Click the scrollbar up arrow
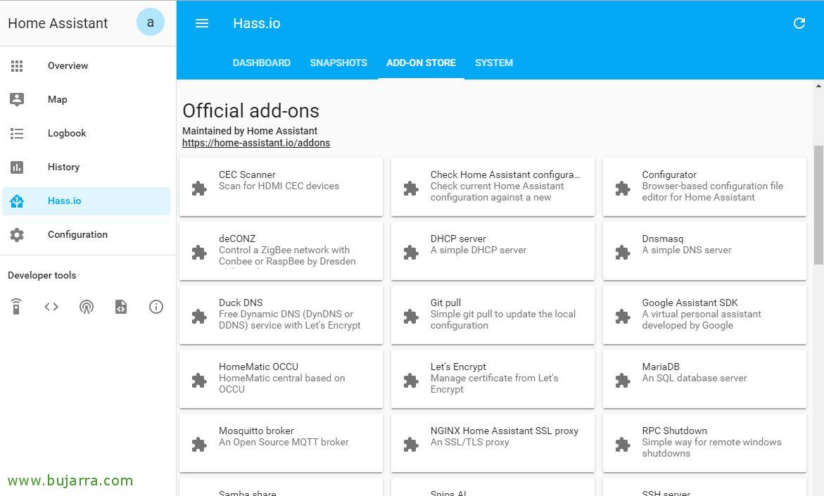Image resolution: width=824 pixels, height=496 pixels. pyautogui.click(x=818, y=86)
